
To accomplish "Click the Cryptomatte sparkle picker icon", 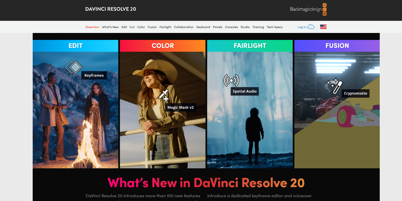I will (x=334, y=86).
